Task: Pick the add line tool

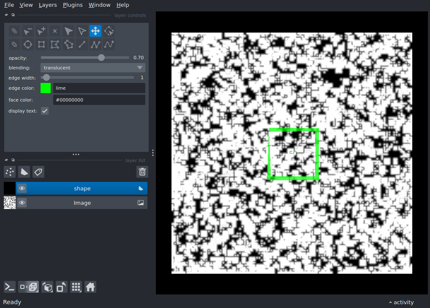Action: (82, 44)
